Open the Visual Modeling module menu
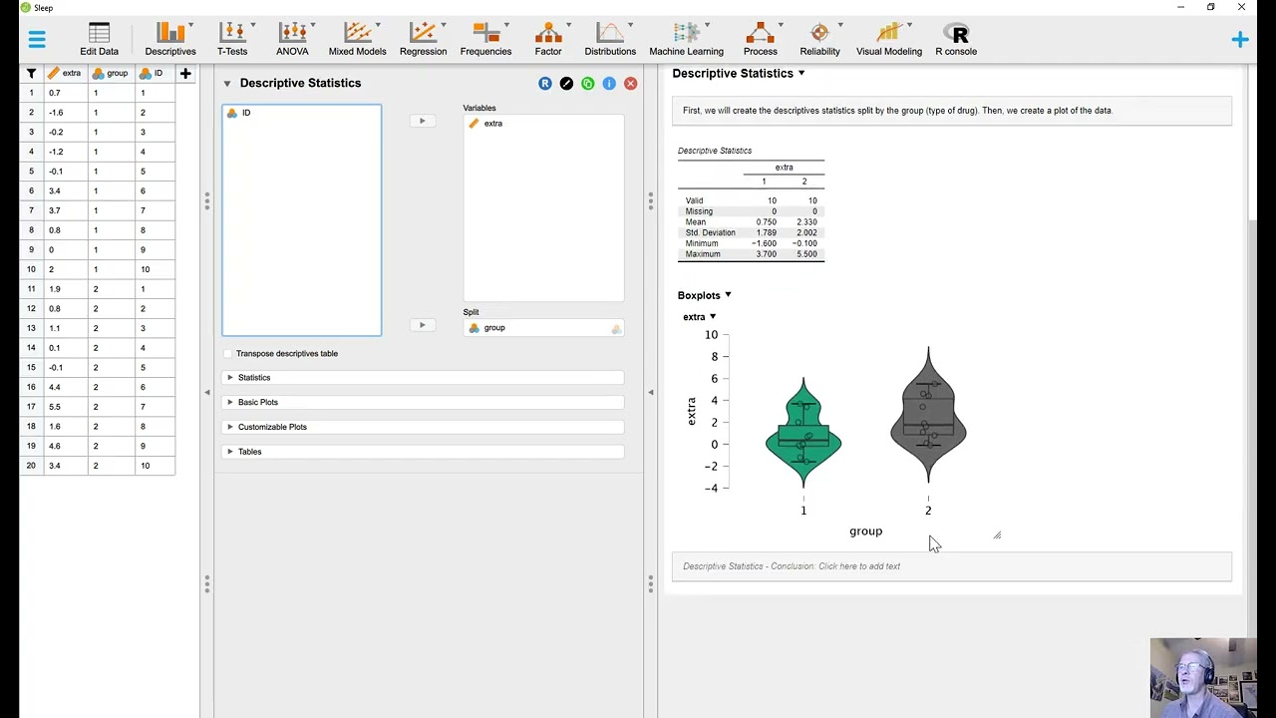The height and width of the screenshot is (718, 1276). pos(888,40)
